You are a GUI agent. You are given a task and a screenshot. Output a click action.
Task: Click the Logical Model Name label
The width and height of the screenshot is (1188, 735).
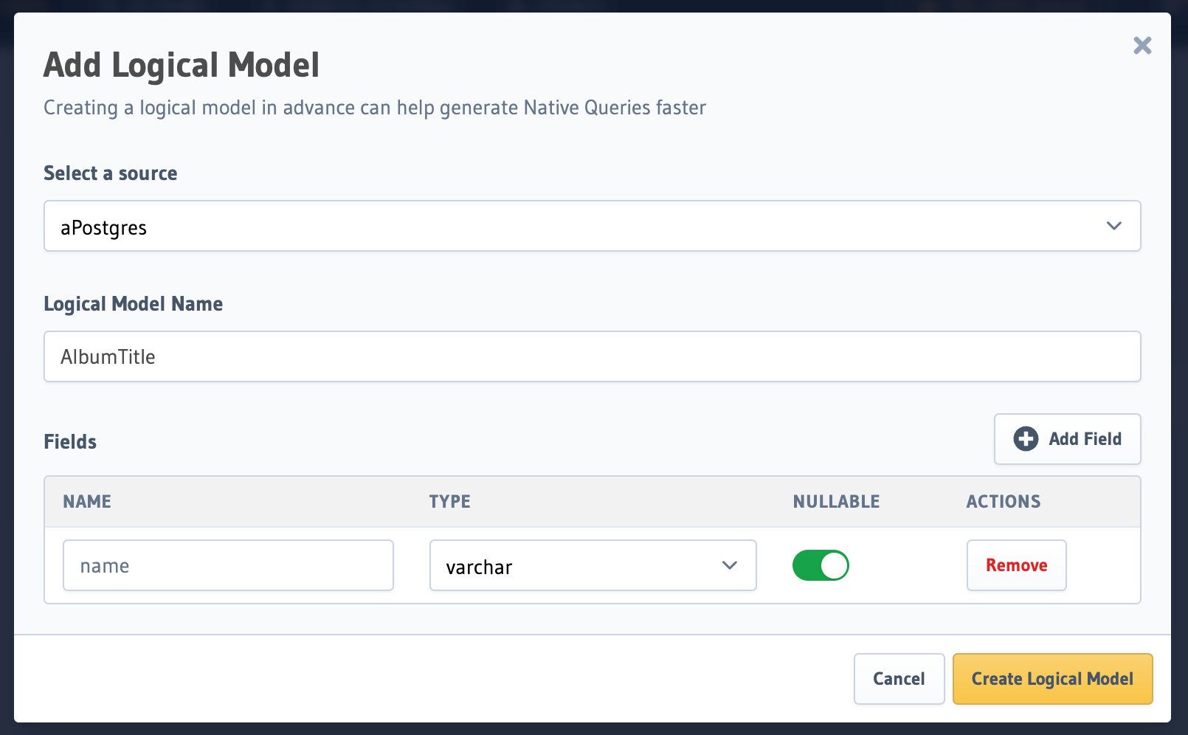click(133, 303)
